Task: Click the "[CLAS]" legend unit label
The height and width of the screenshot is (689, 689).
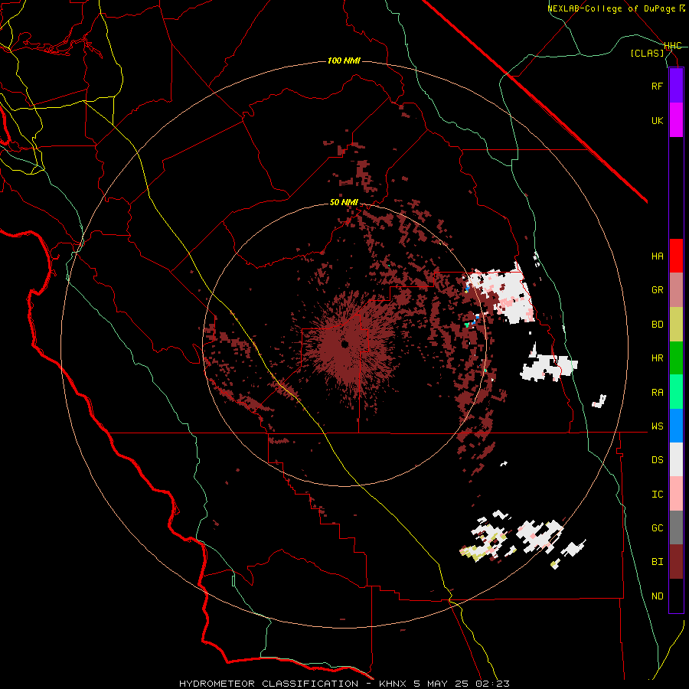Action: coord(647,53)
